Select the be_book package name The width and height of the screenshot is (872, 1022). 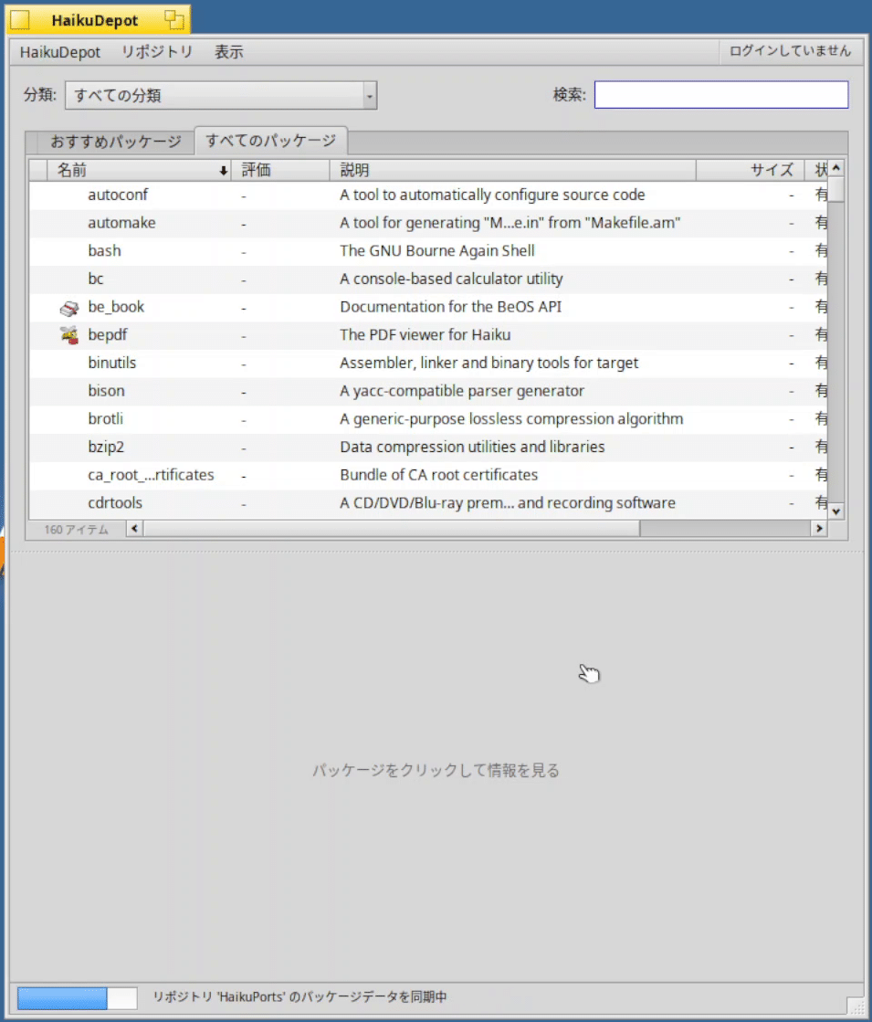click(x=116, y=307)
